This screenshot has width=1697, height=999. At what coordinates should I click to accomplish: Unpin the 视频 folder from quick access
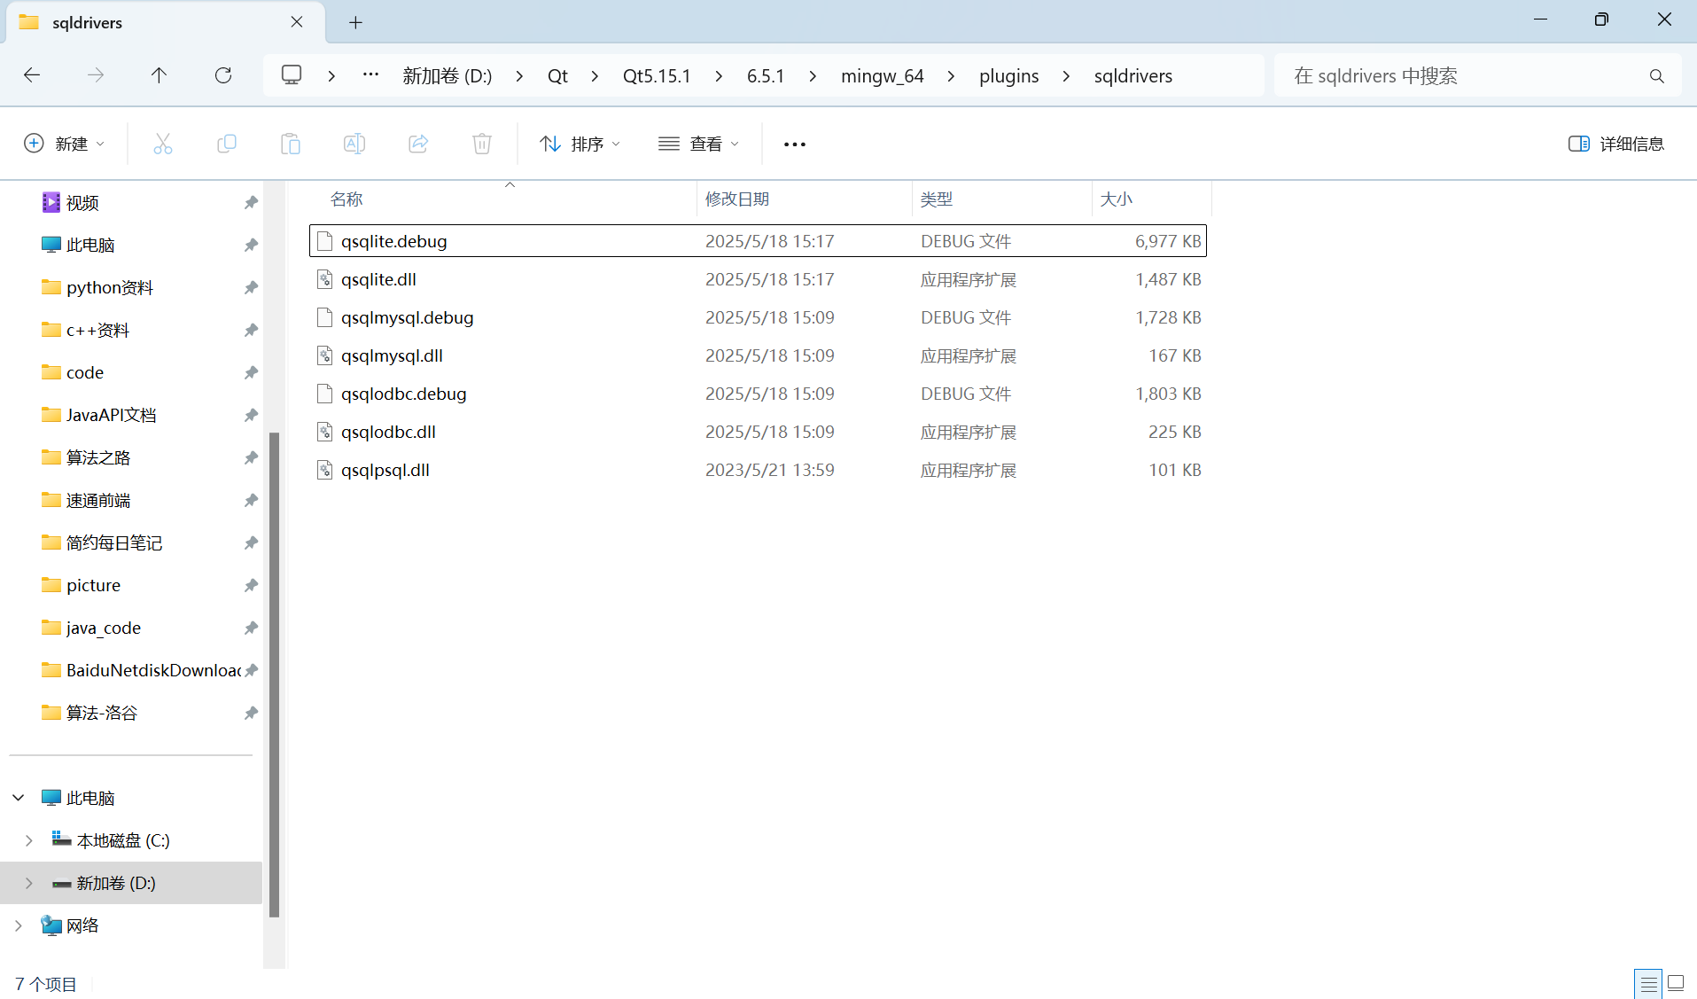(x=251, y=202)
